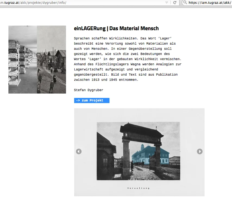The image size is (232, 198).
Task: Click the search magnifier icon
Action: pyautogui.click(x=185, y=2)
